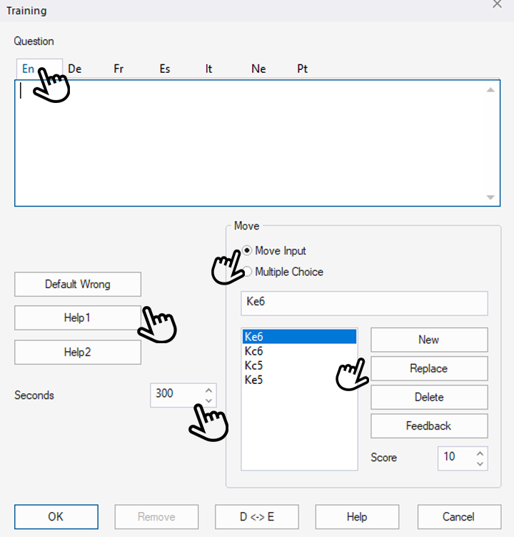Select the Move Input radio button
The width and height of the screenshot is (514, 537).
pos(248,251)
